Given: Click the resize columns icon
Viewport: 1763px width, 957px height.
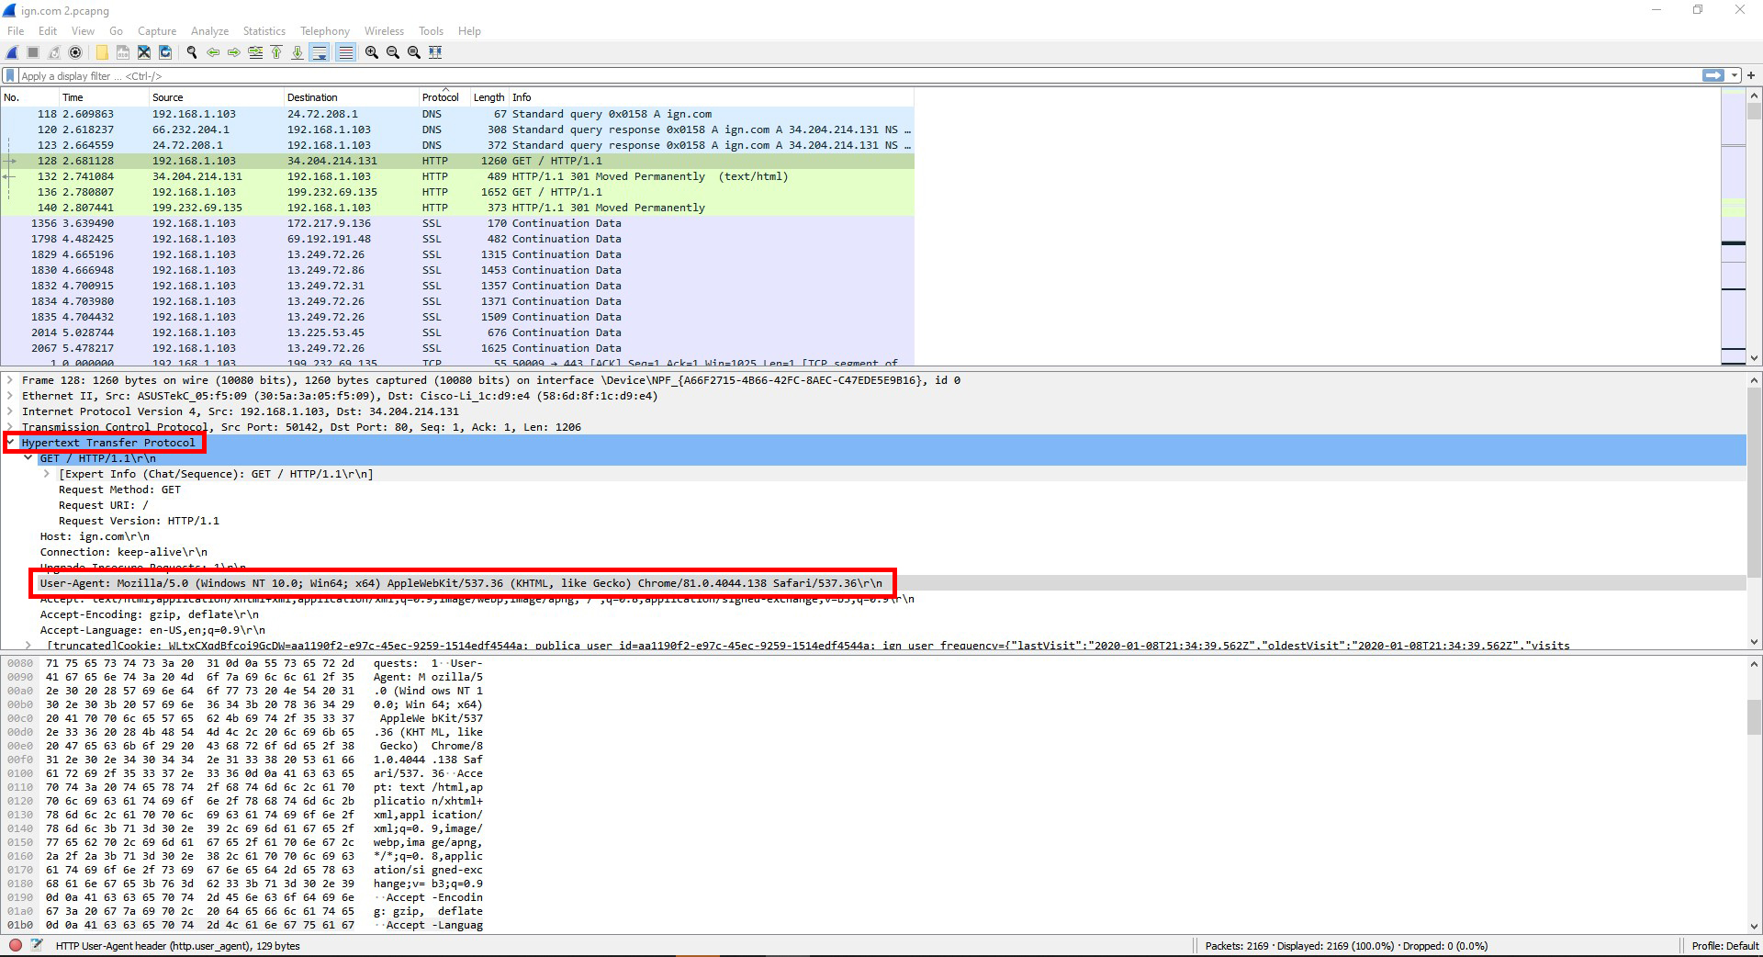Looking at the screenshot, I should (435, 52).
